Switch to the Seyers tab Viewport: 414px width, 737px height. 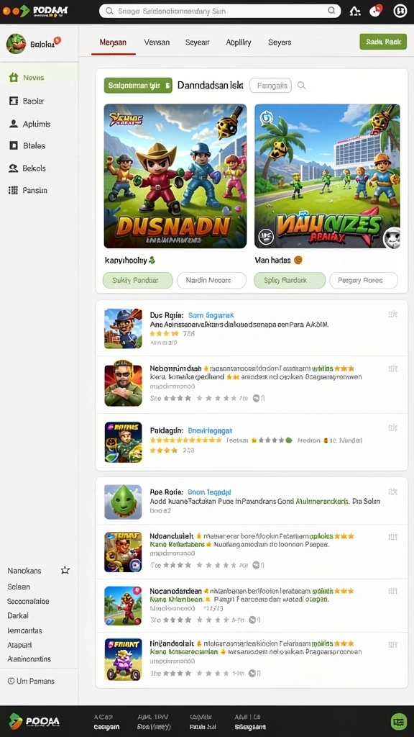pos(280,42)
